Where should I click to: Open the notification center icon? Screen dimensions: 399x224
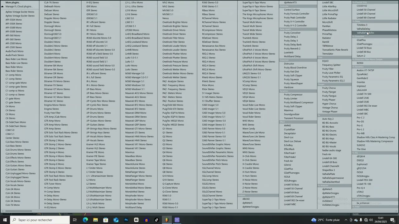[x=392, y=220]
